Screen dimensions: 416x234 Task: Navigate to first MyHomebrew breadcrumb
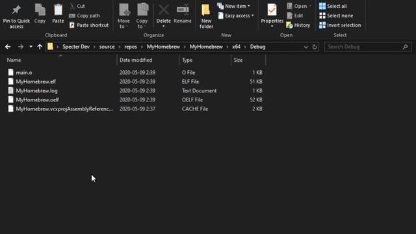(x=163, y=47)
